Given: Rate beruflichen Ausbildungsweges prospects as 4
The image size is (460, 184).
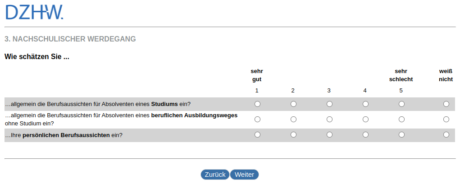Looking at the screenshot, I should 365,120.
